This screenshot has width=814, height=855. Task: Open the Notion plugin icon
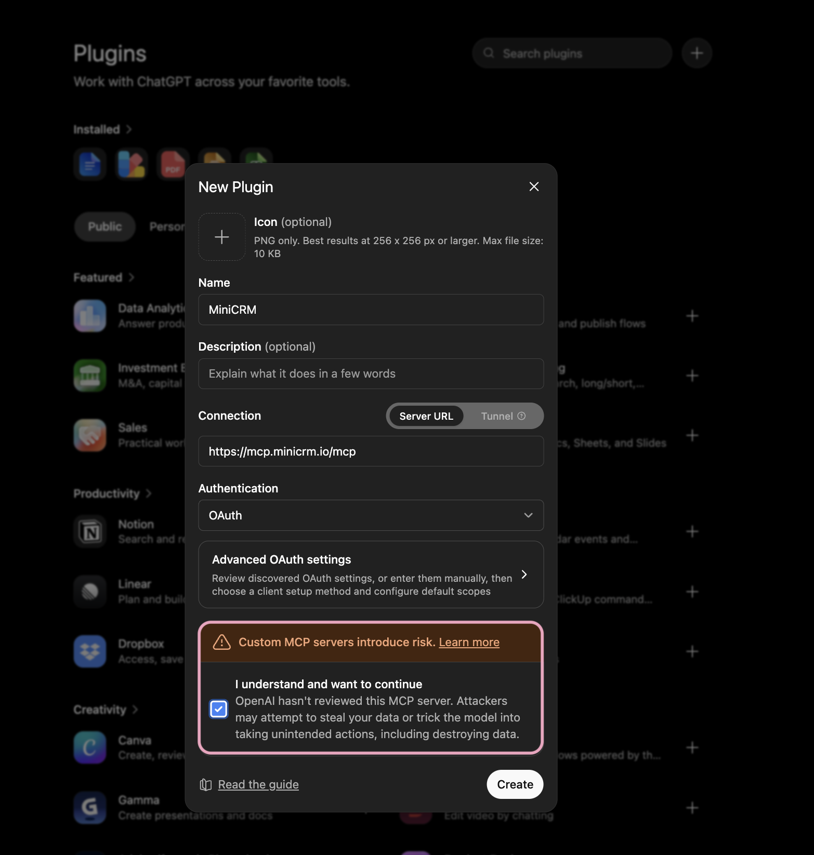coord(90,532)
